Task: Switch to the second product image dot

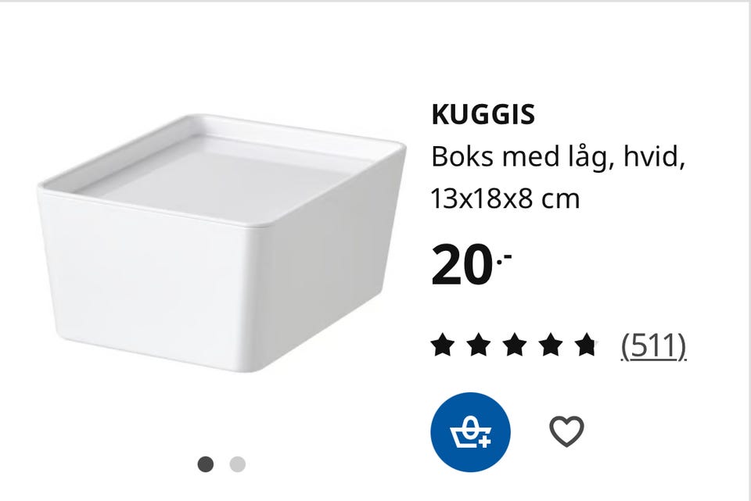Action: [x=238, y=464]
